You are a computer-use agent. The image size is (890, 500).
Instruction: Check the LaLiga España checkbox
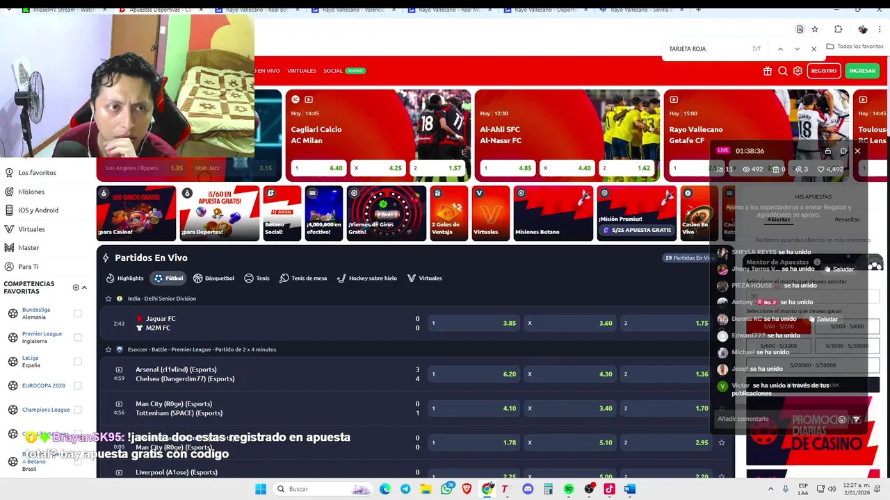[x=78, y=362]
